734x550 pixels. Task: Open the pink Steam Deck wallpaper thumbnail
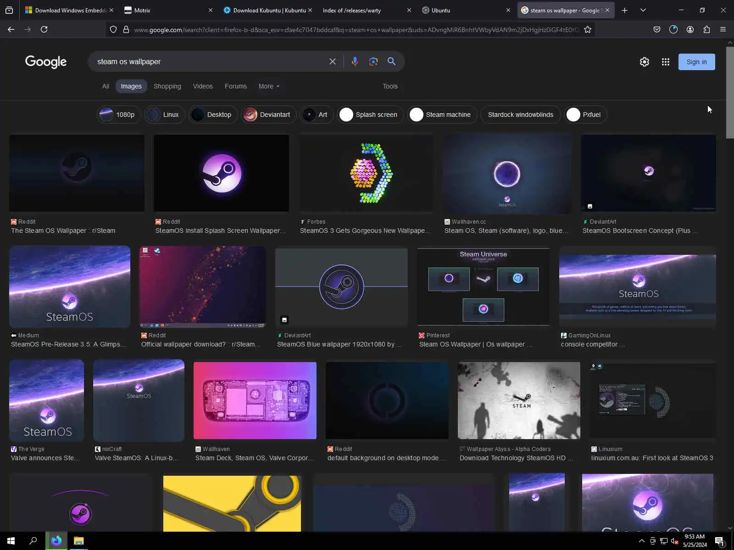pyautogui.click(x=255, y=401)
